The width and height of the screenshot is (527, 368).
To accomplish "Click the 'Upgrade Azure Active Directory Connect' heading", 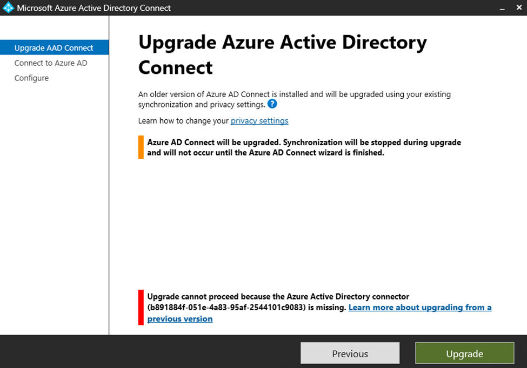I will point(282,55).
